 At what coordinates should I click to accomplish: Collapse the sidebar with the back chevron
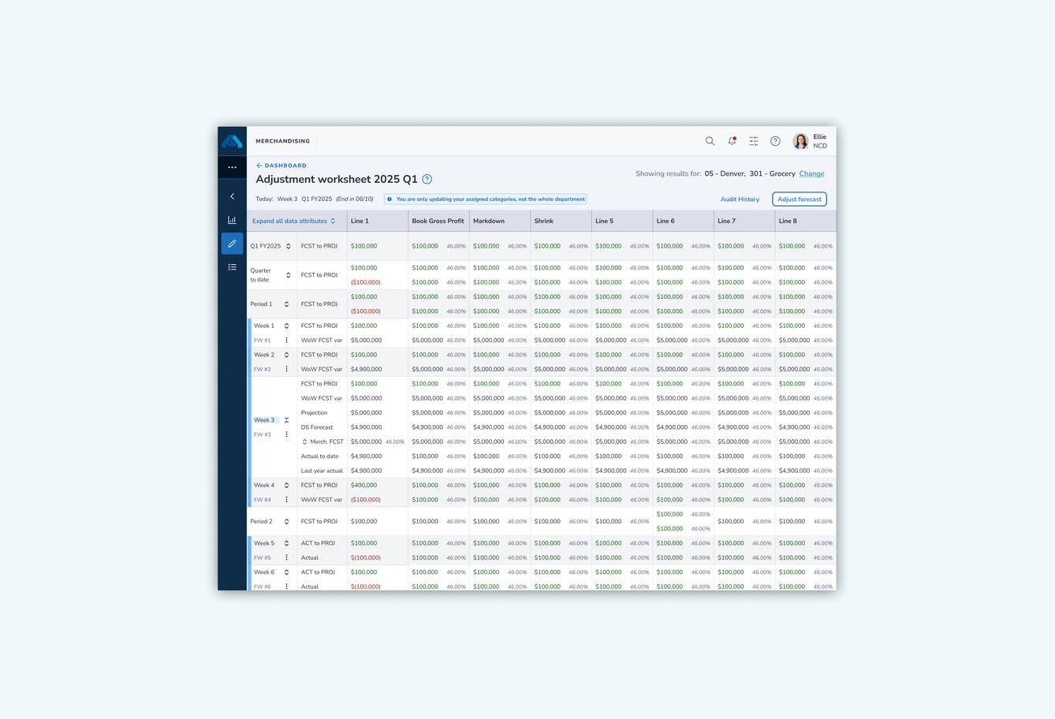click(x=232, y=196)
